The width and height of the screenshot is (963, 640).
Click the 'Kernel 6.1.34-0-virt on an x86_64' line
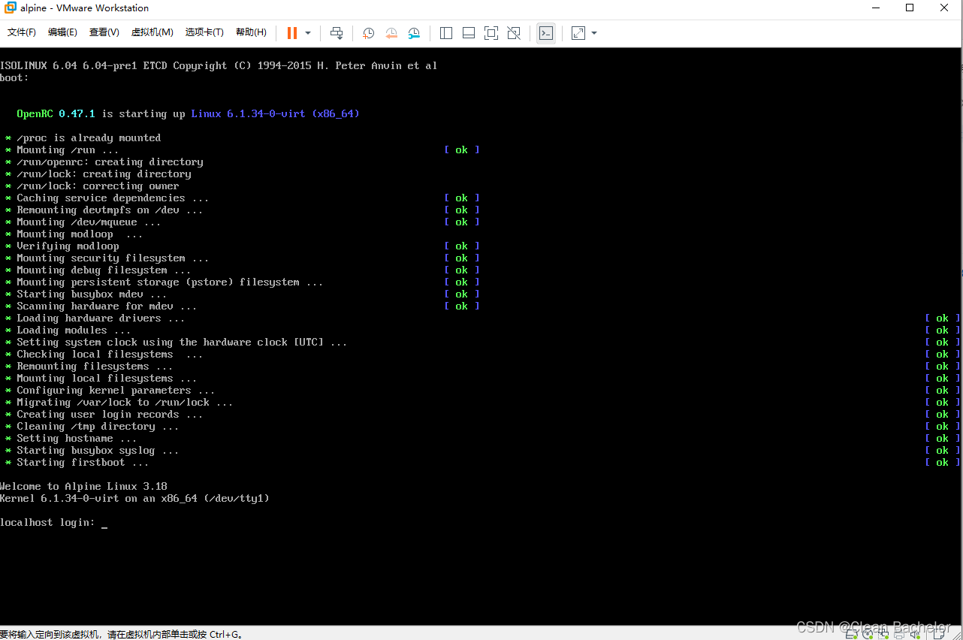pyautogui.click(x=134, y=499)
